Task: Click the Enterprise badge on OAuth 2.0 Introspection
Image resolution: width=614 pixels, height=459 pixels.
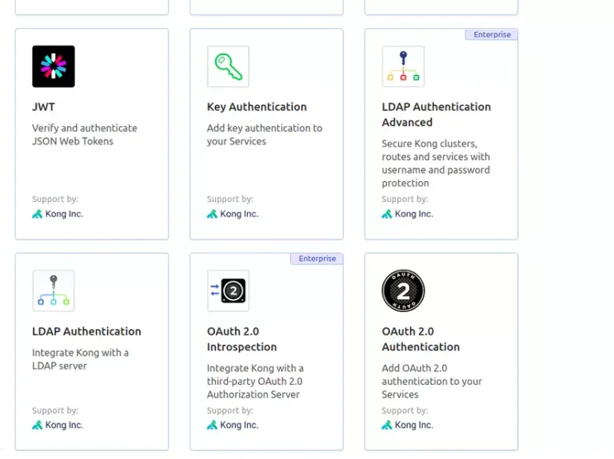Action: pyautogui.click(x=317, y=259)
